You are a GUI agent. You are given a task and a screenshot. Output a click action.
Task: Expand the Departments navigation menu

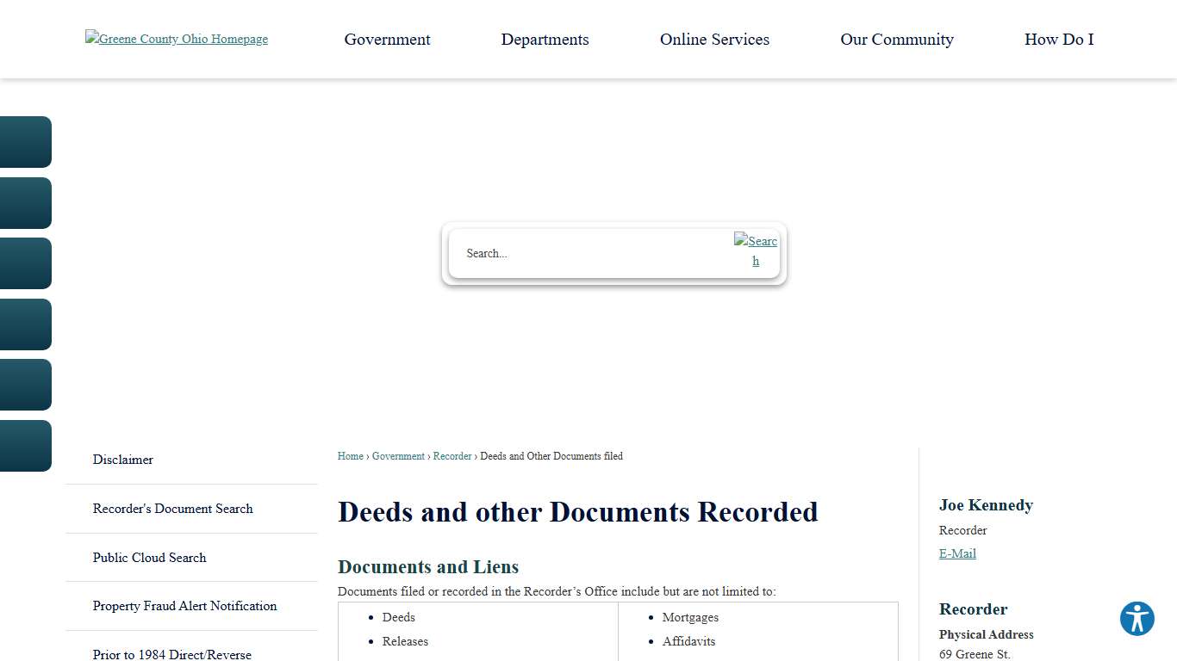(x=545, y=39)
